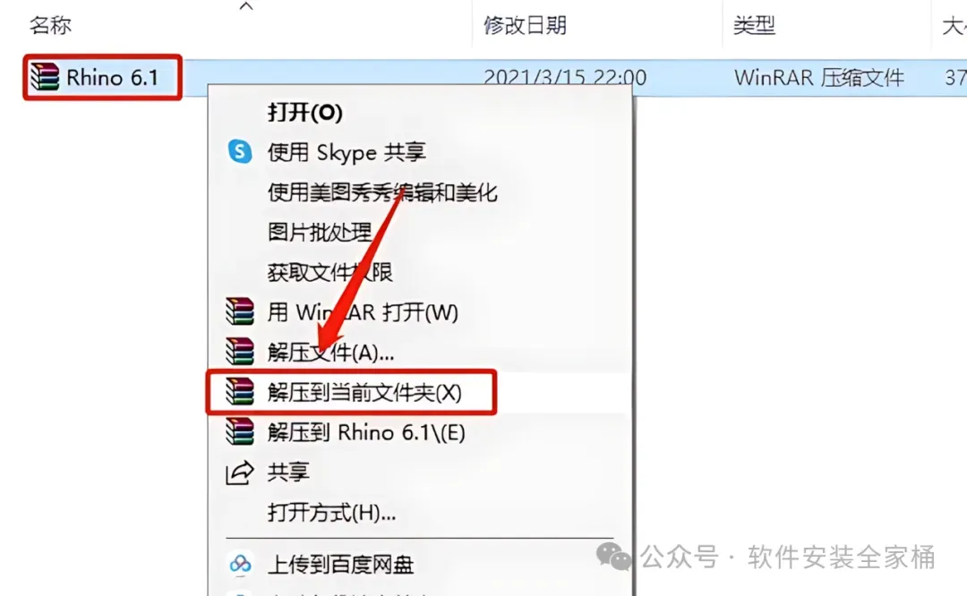The image size is (967, 596).
Task: Click WinRAR icon beside 用 WinRAR 打开(W)
Action: (x=240, y=311)
